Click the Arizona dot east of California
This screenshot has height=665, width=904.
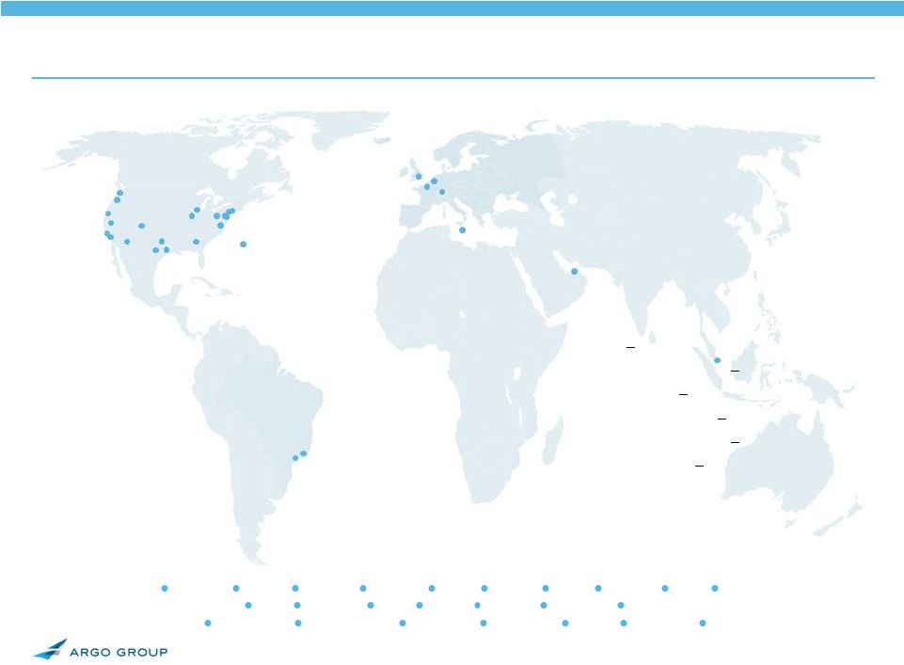[127, 242]
